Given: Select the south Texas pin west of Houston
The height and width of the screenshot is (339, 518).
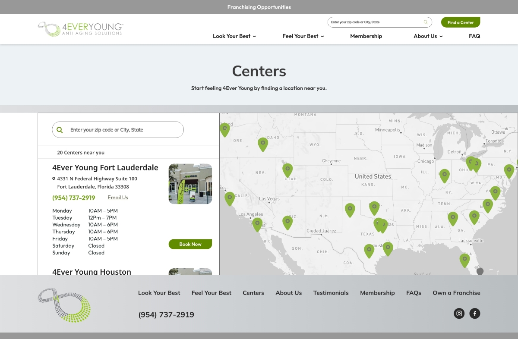Looking at the screenshot, I should (369, 251).
